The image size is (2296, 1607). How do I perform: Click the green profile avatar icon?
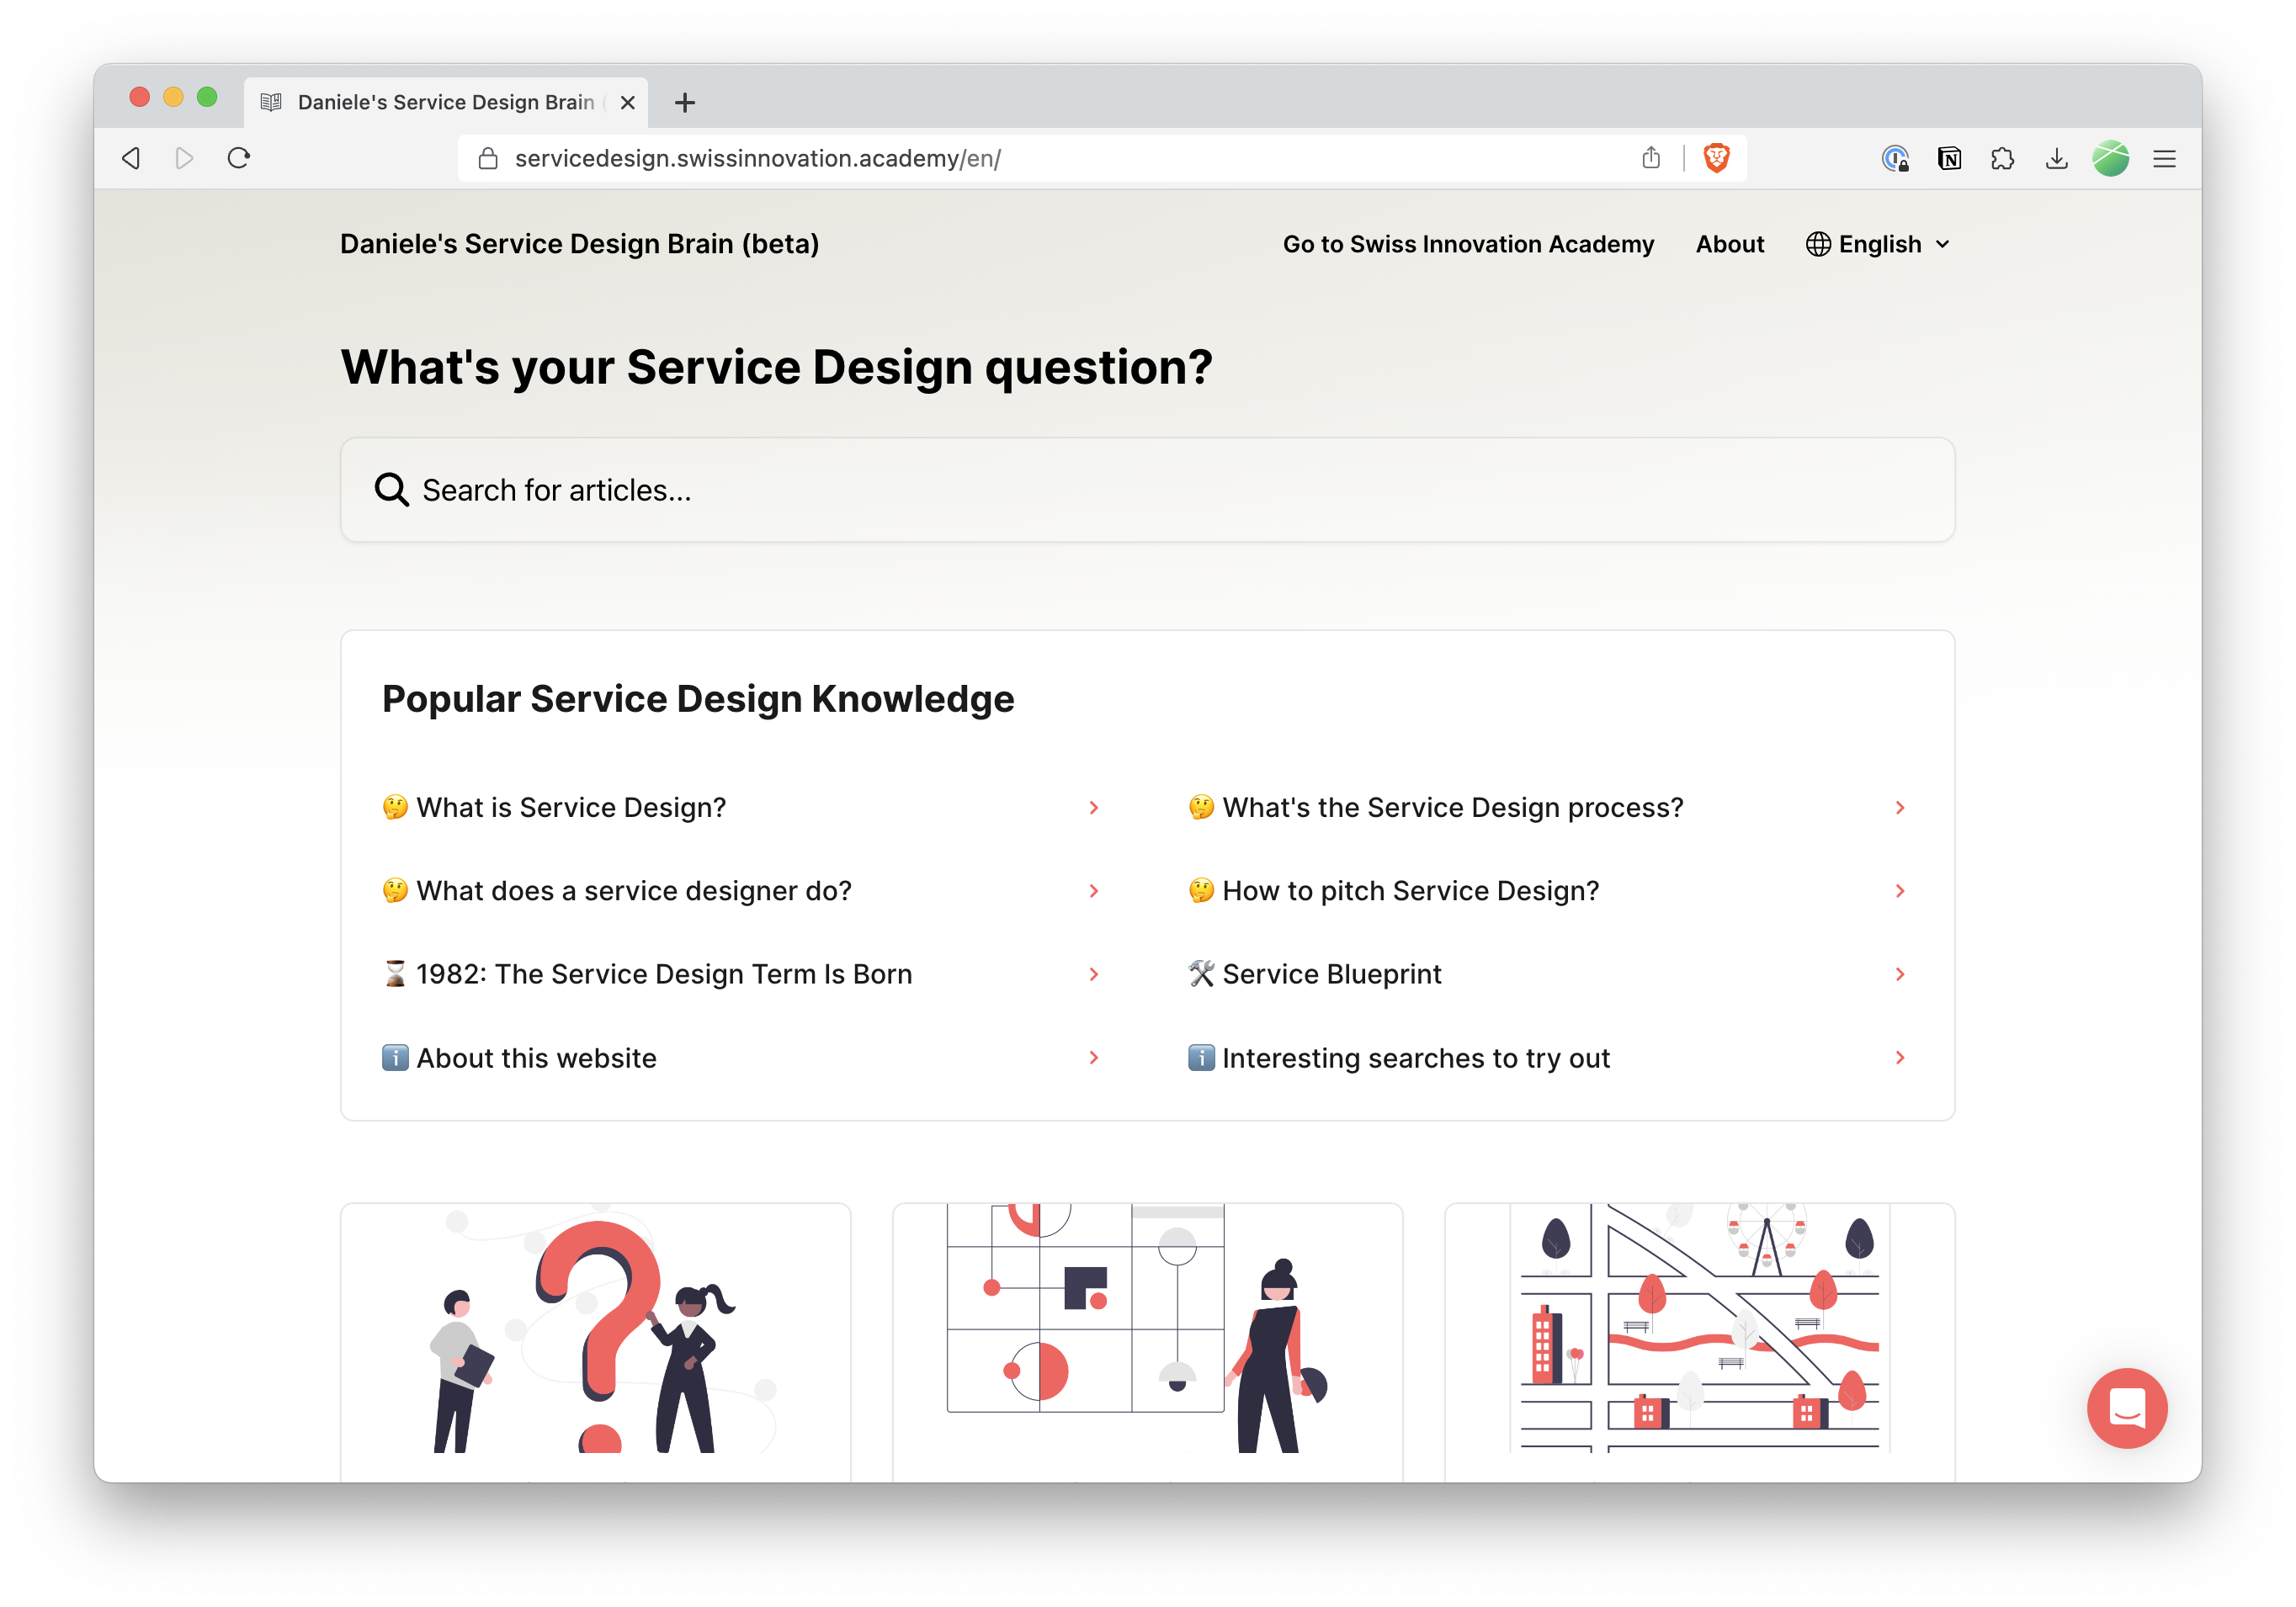pyautogui.click(x=2110, y=158)
